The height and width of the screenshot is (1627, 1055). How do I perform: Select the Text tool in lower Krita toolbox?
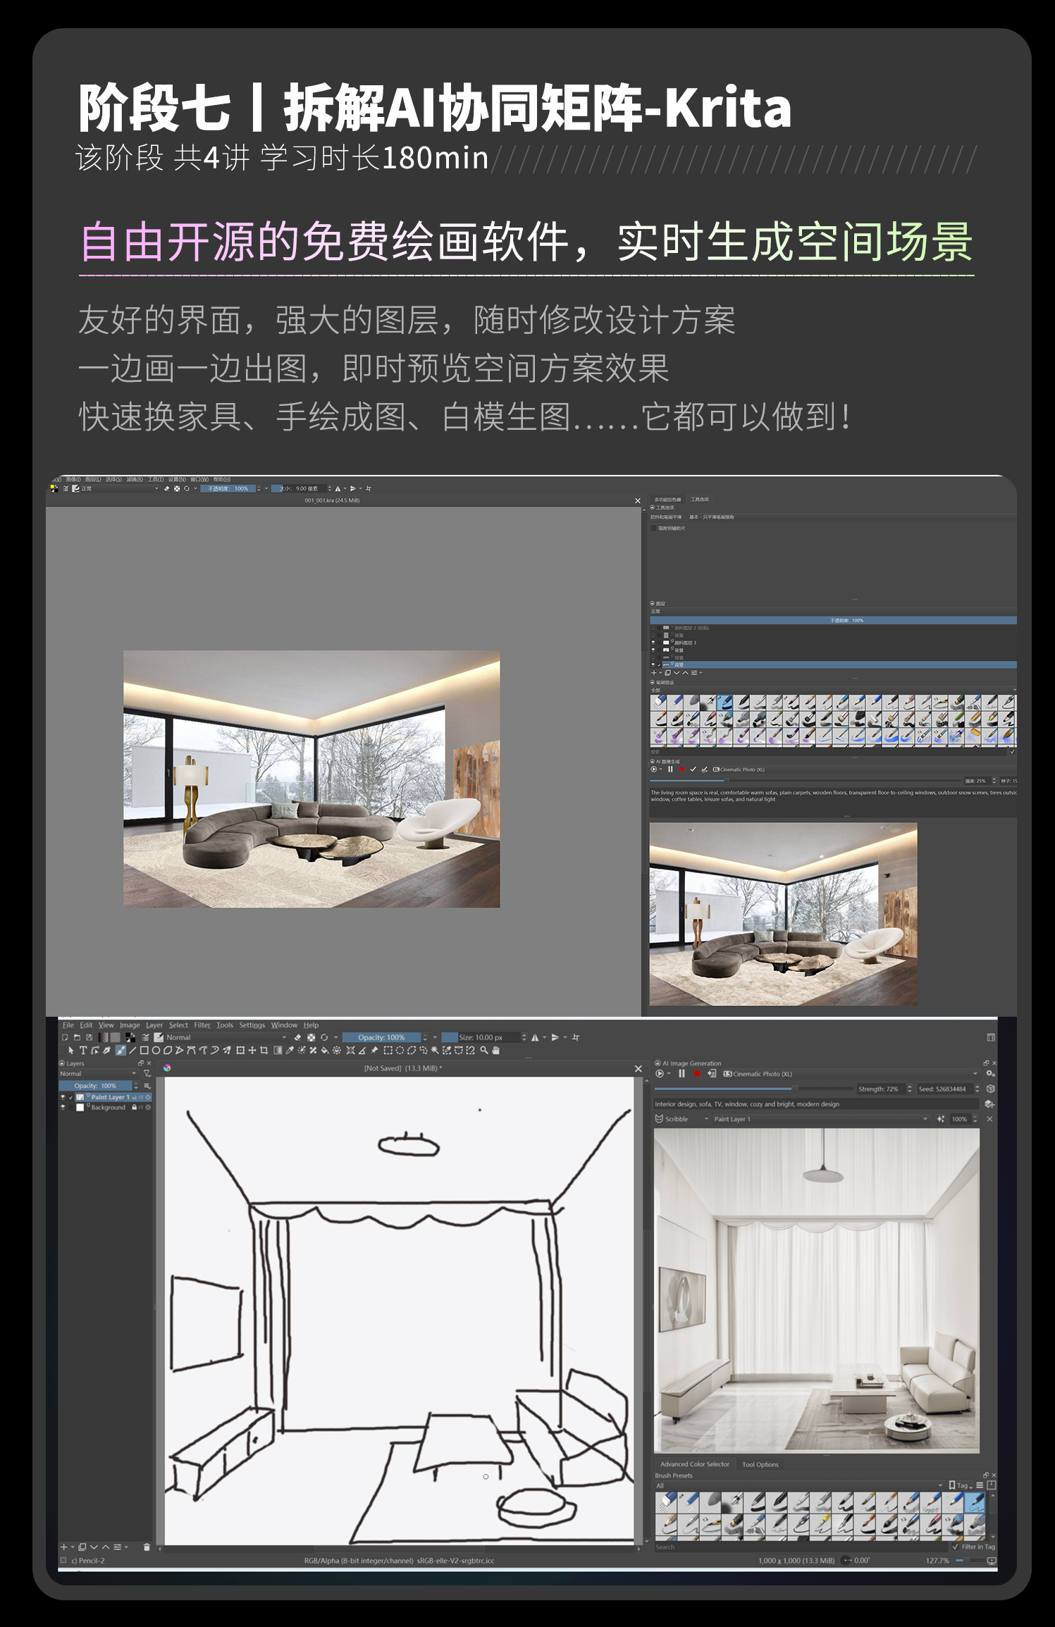[83, 1051]
